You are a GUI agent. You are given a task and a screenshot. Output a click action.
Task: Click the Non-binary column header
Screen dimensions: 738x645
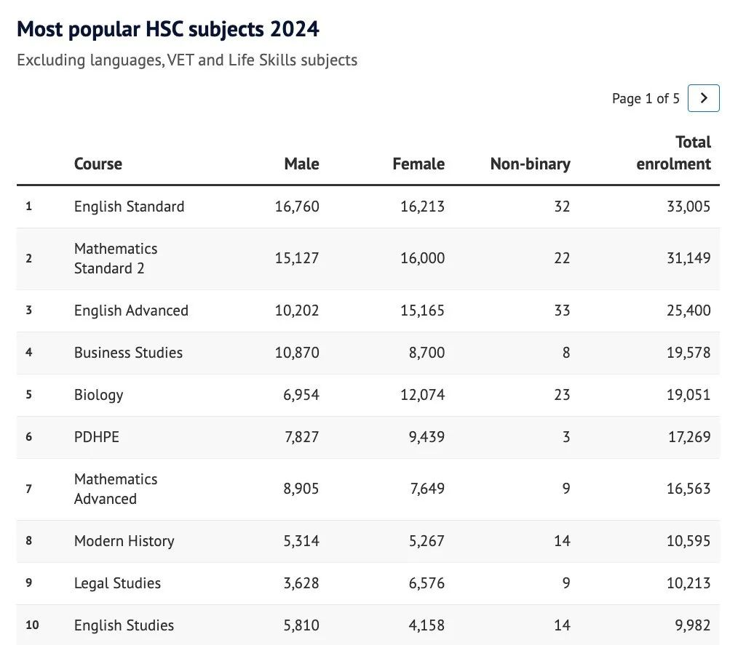point(530,164)
